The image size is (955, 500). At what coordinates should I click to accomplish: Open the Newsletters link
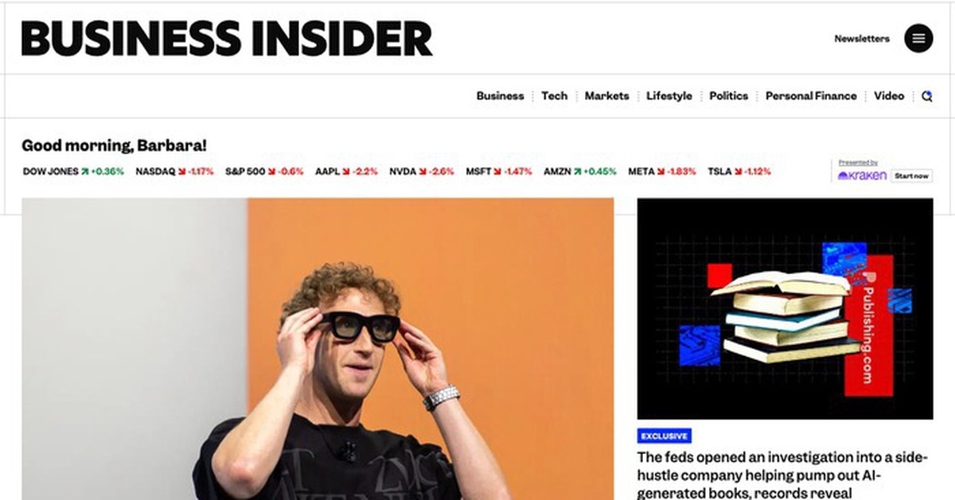862,38
